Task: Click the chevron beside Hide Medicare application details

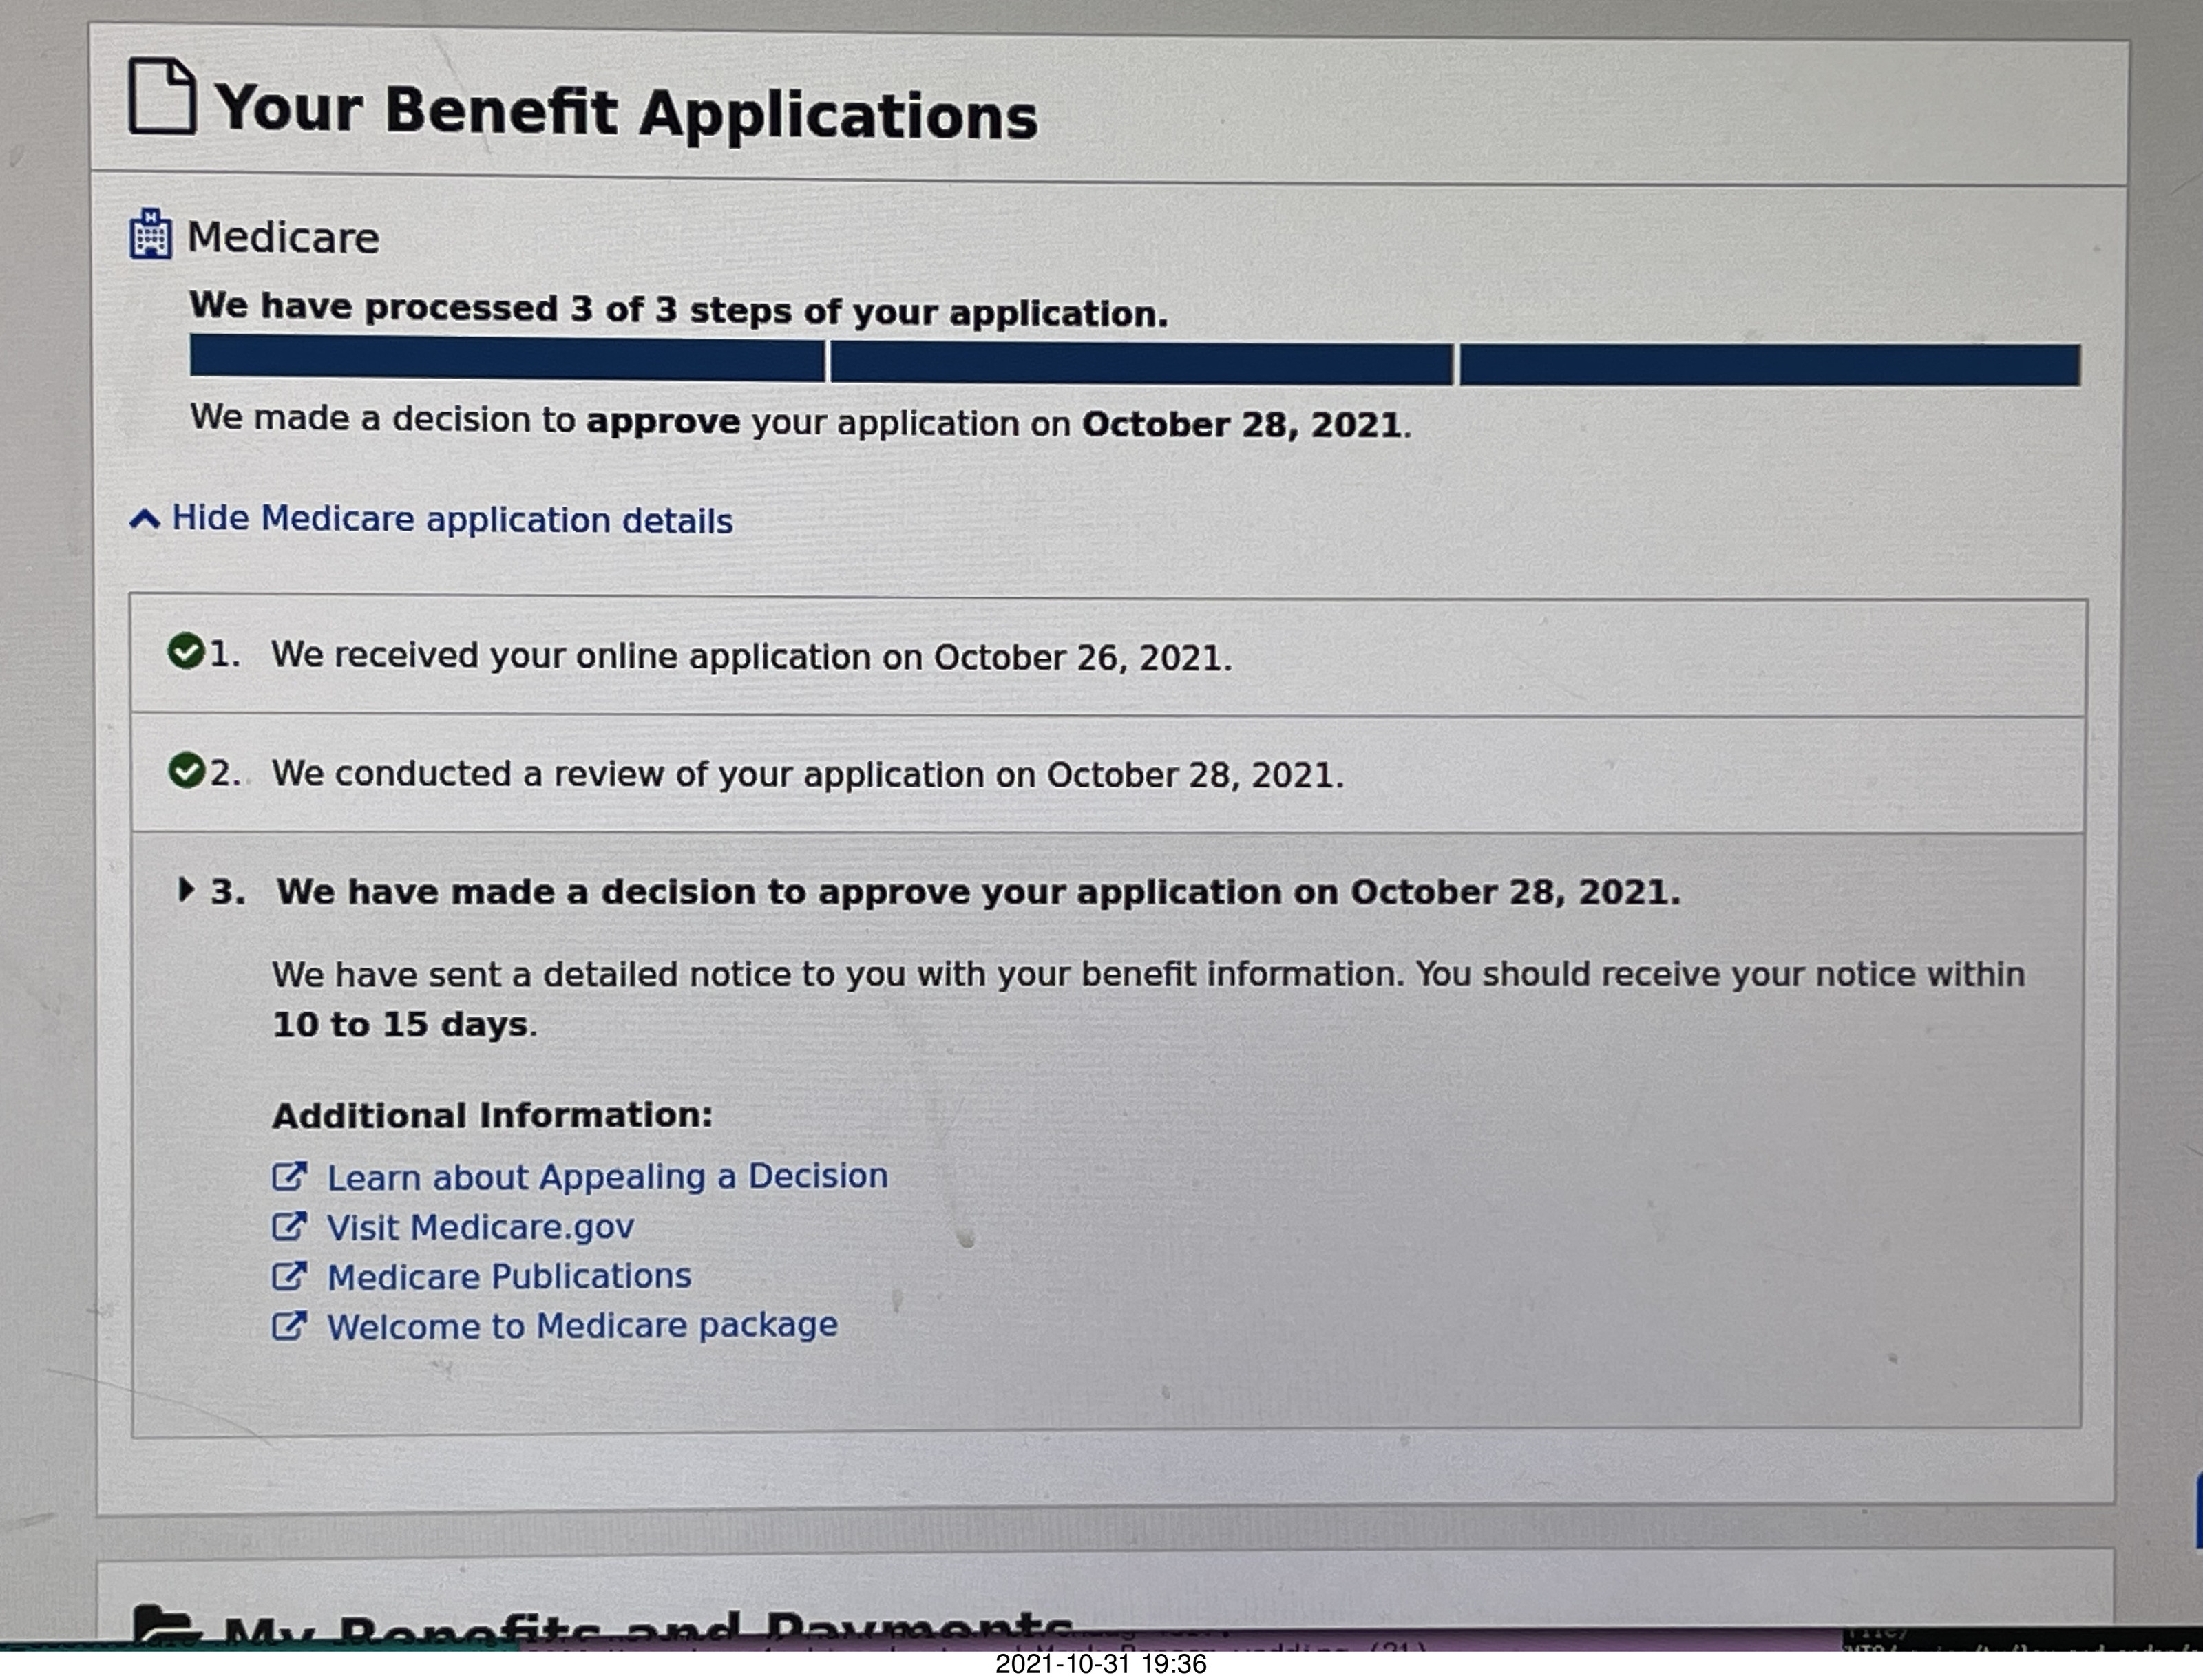Action: coord(145,519)
